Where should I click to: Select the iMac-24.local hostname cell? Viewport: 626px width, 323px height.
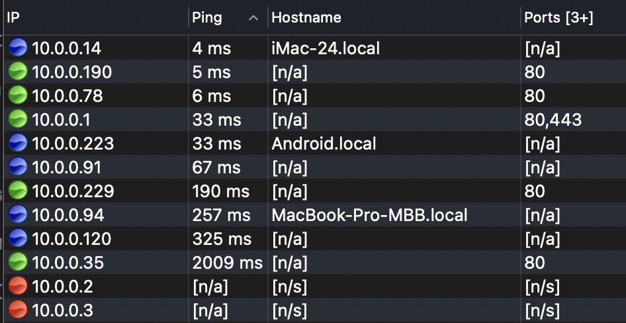[x=326, y=48]
